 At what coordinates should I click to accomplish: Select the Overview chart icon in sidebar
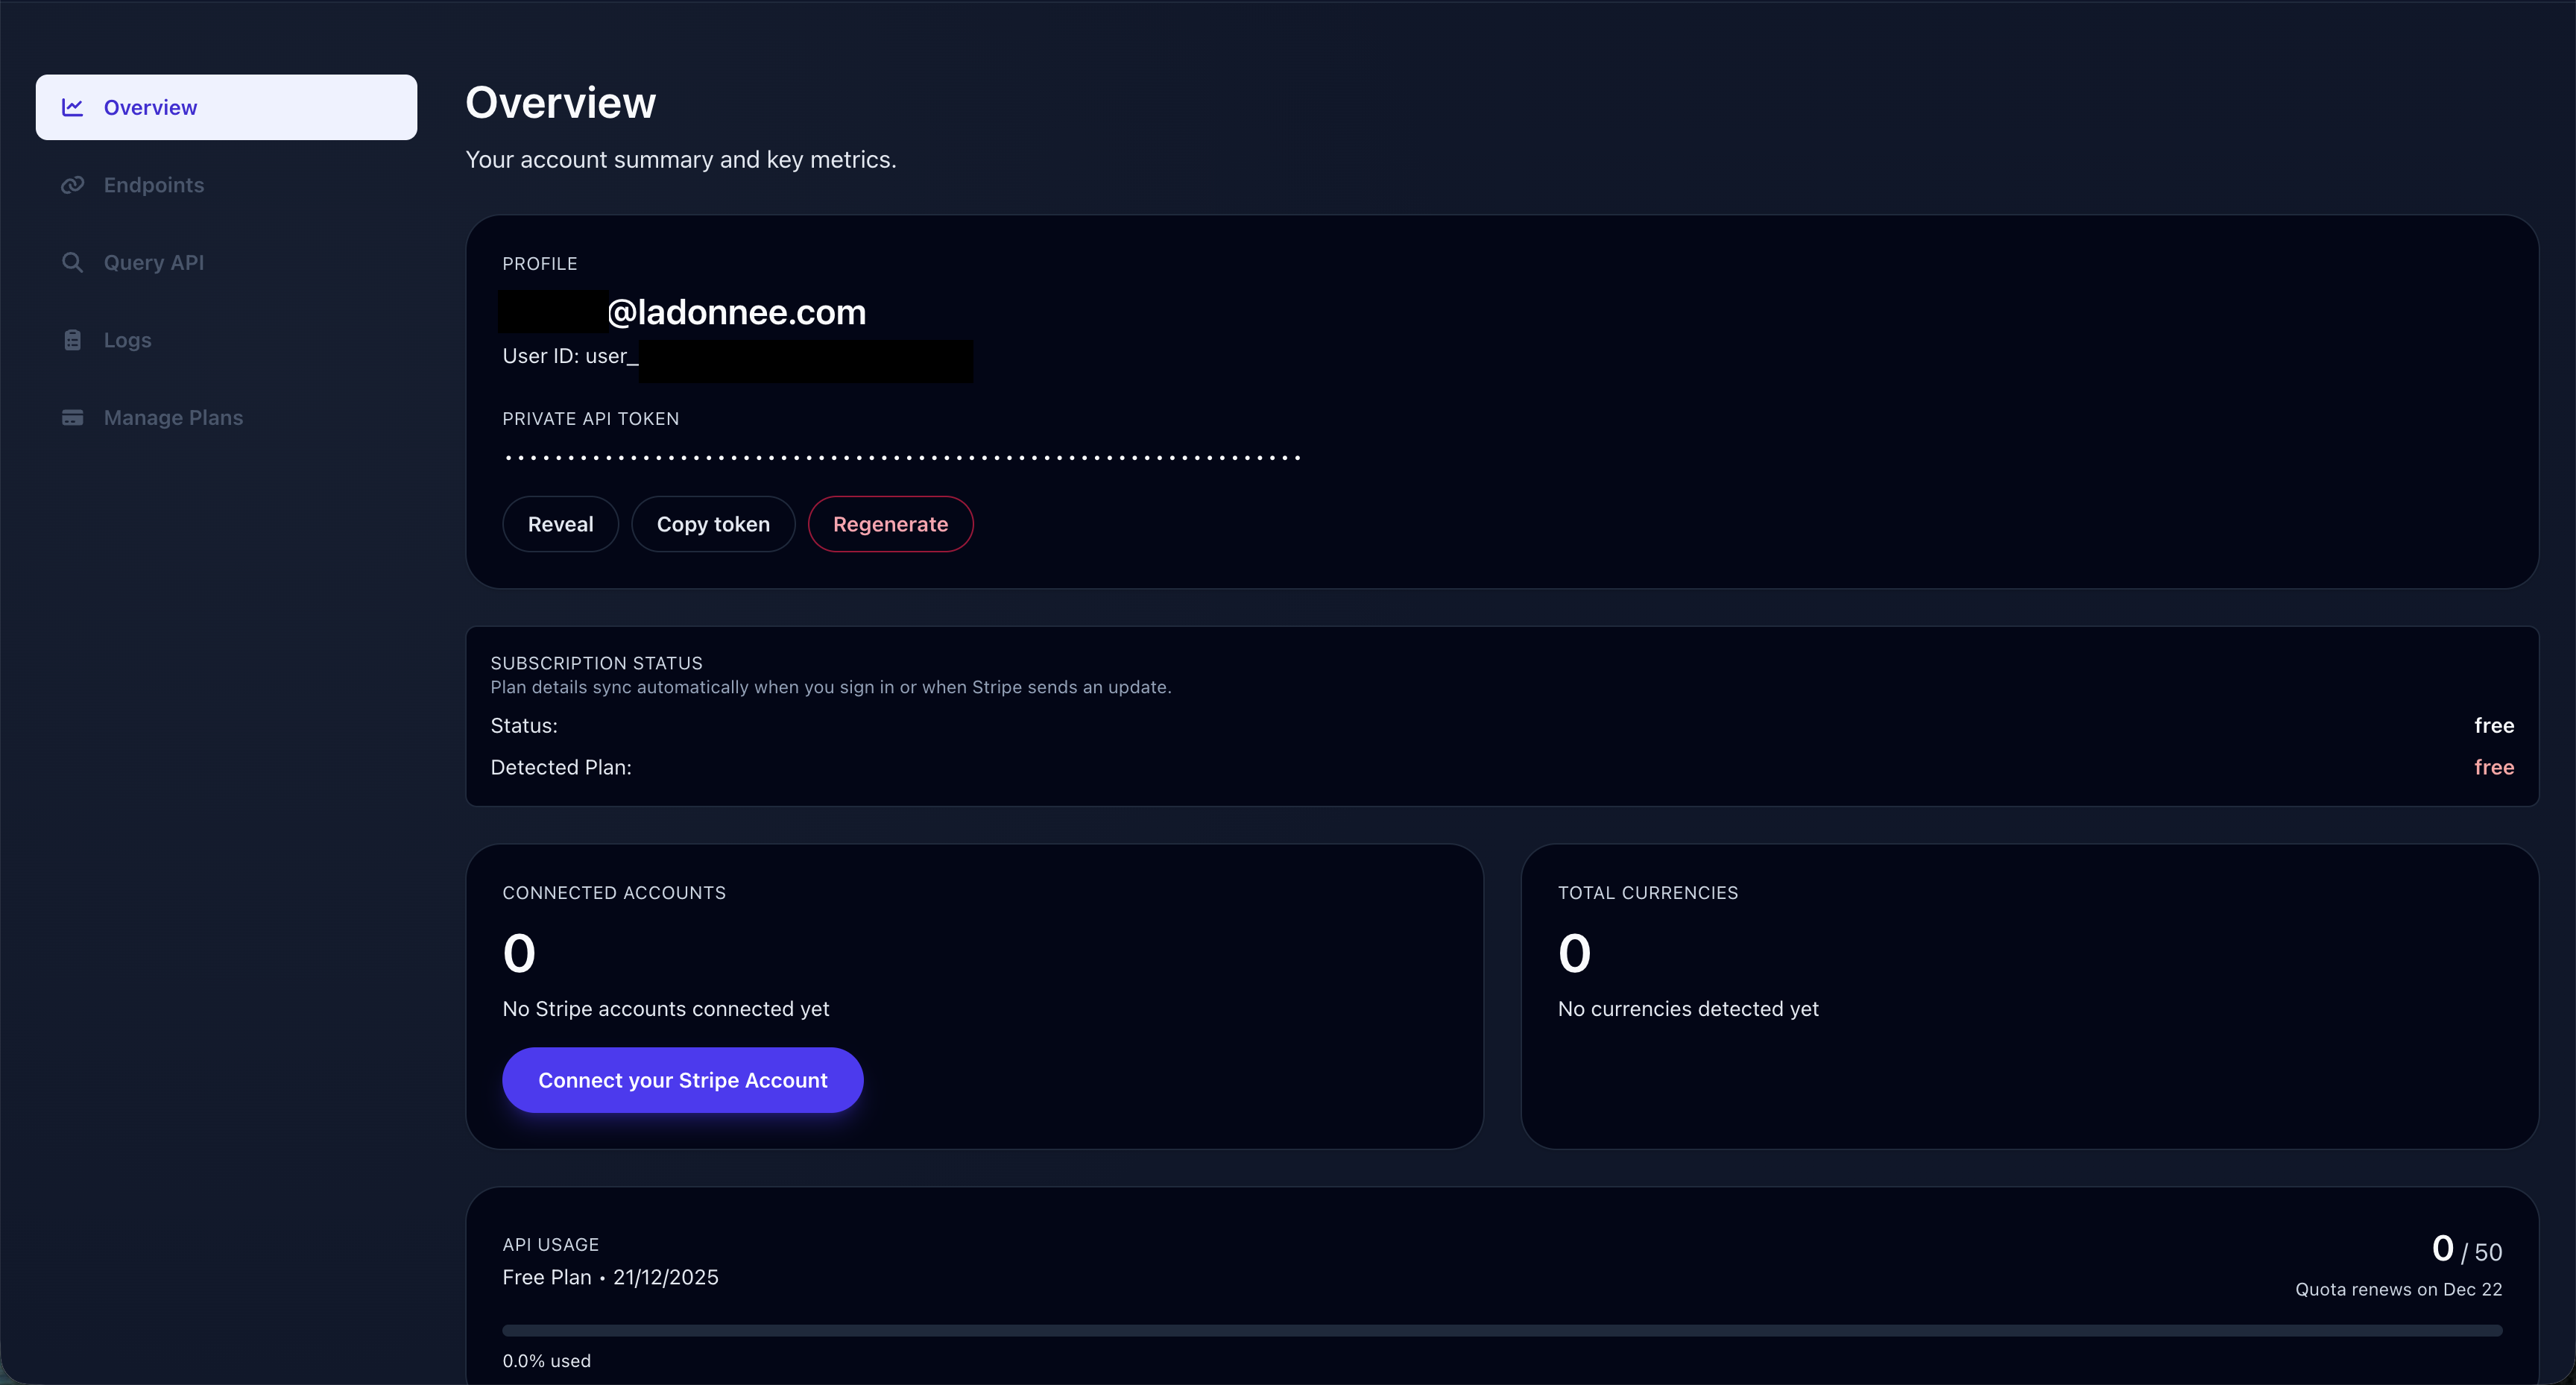[x=73, y=107]
